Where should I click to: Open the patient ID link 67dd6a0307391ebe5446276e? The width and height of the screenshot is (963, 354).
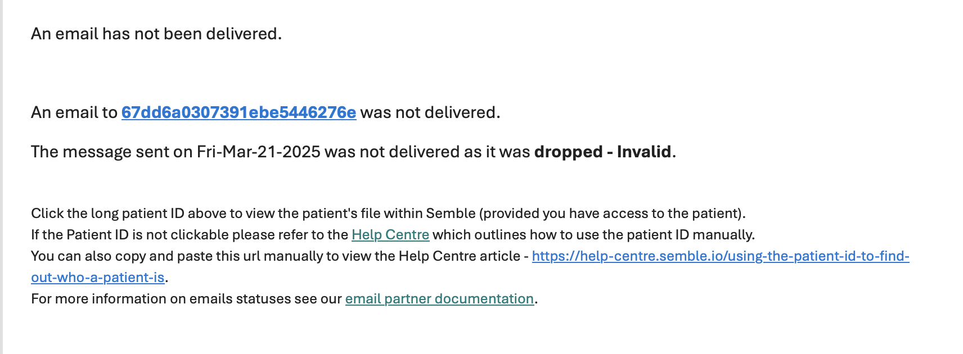coord(238,113)
